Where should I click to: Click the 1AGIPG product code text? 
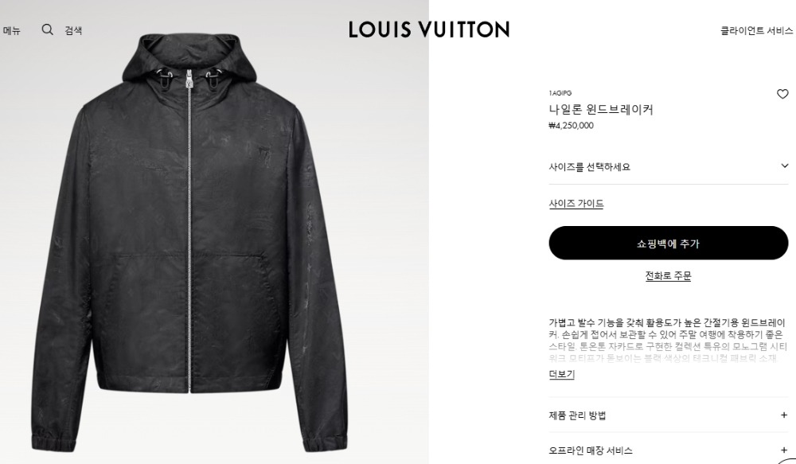pos(560,93)
